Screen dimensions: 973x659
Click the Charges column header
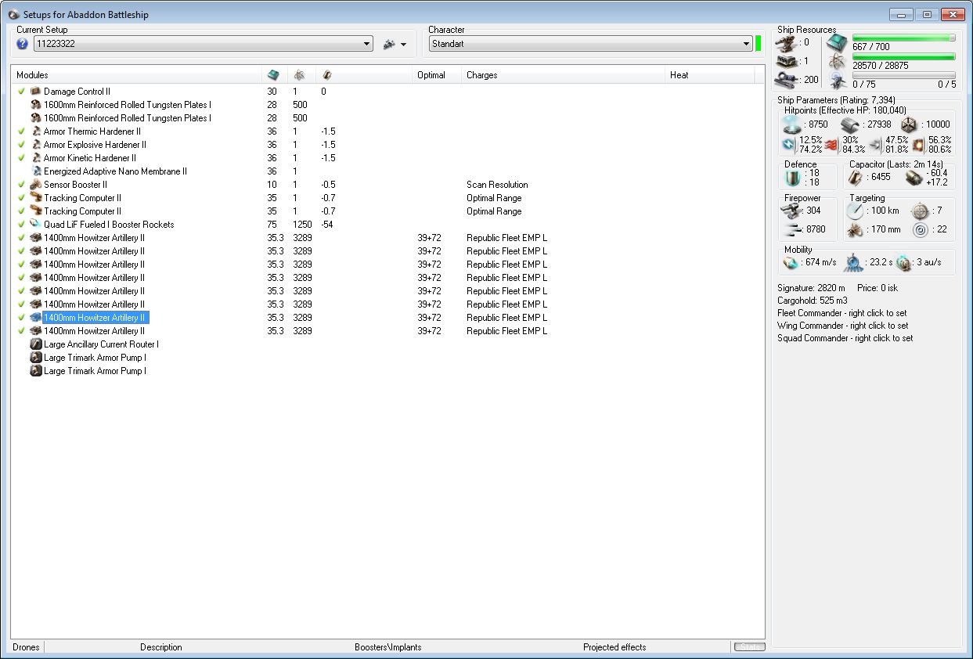pos(564,75)
